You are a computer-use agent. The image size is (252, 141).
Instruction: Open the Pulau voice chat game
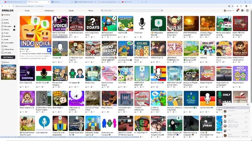pyautogui.click(x=208, y=123)
